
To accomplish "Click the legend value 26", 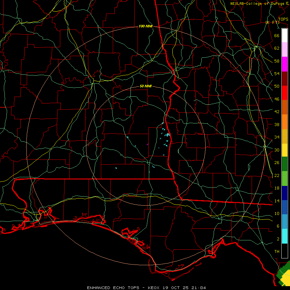I will click(x=277, y=163).
